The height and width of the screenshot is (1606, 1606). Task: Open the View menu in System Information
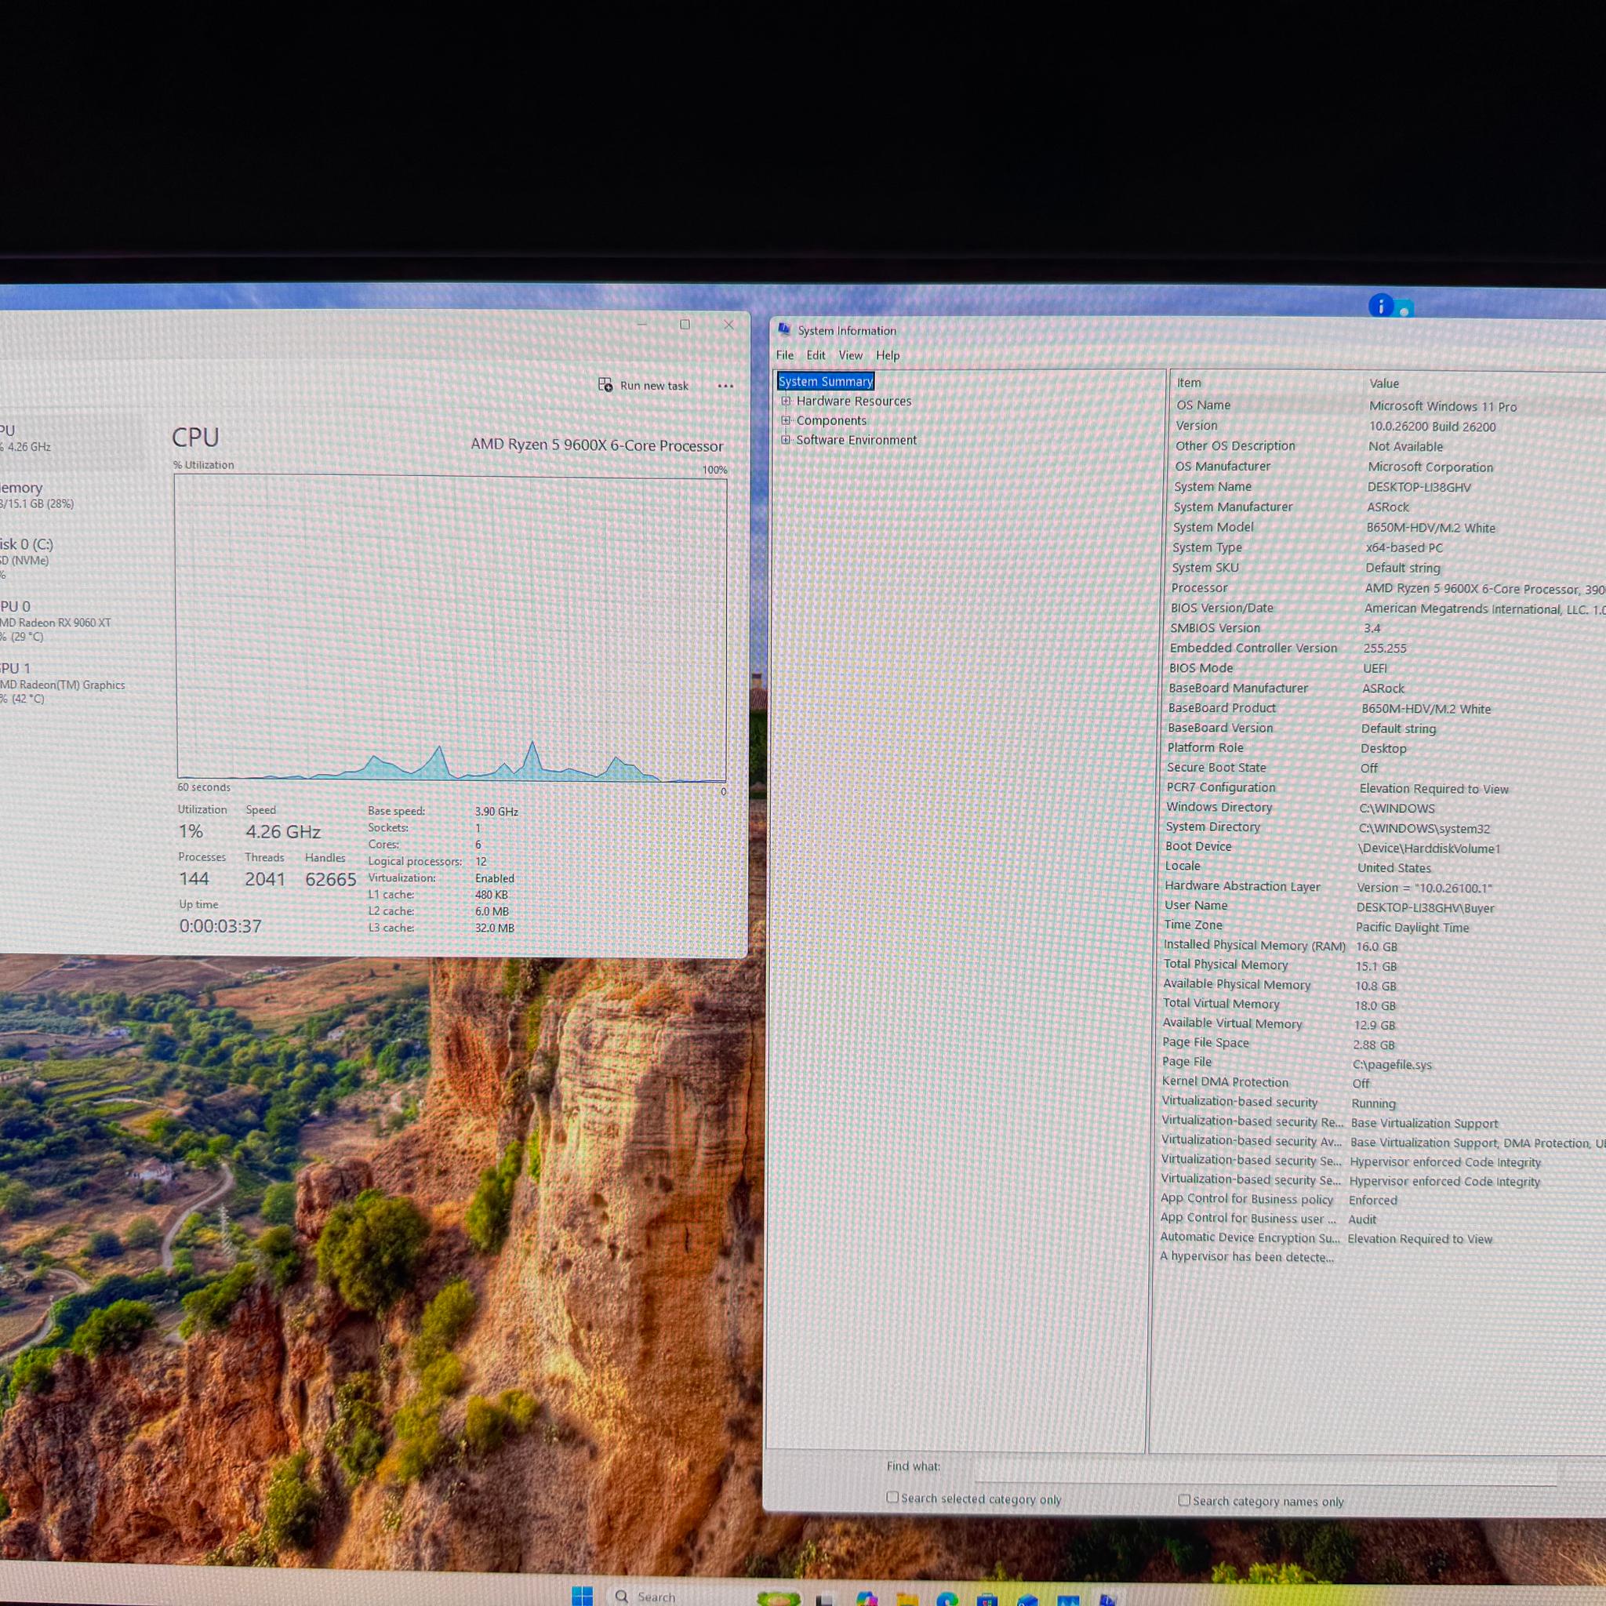[850, 355]
